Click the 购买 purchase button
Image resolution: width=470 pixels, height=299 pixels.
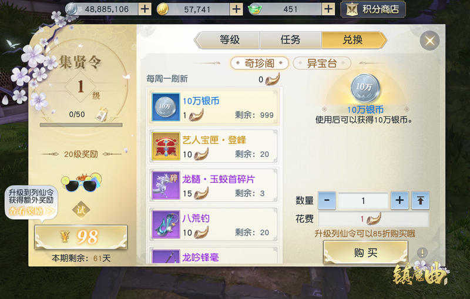coord(365,253)
